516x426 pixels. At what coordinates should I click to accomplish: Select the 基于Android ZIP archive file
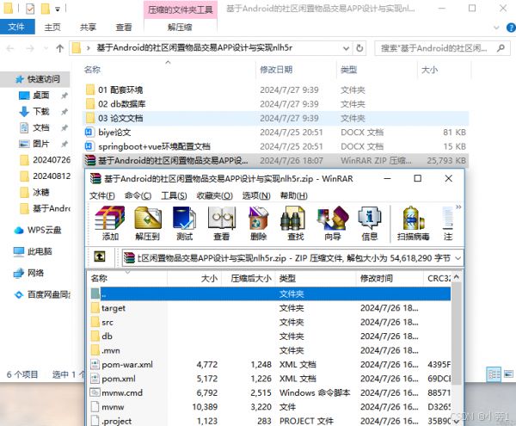pyautogui.click(x=275, y=161)
